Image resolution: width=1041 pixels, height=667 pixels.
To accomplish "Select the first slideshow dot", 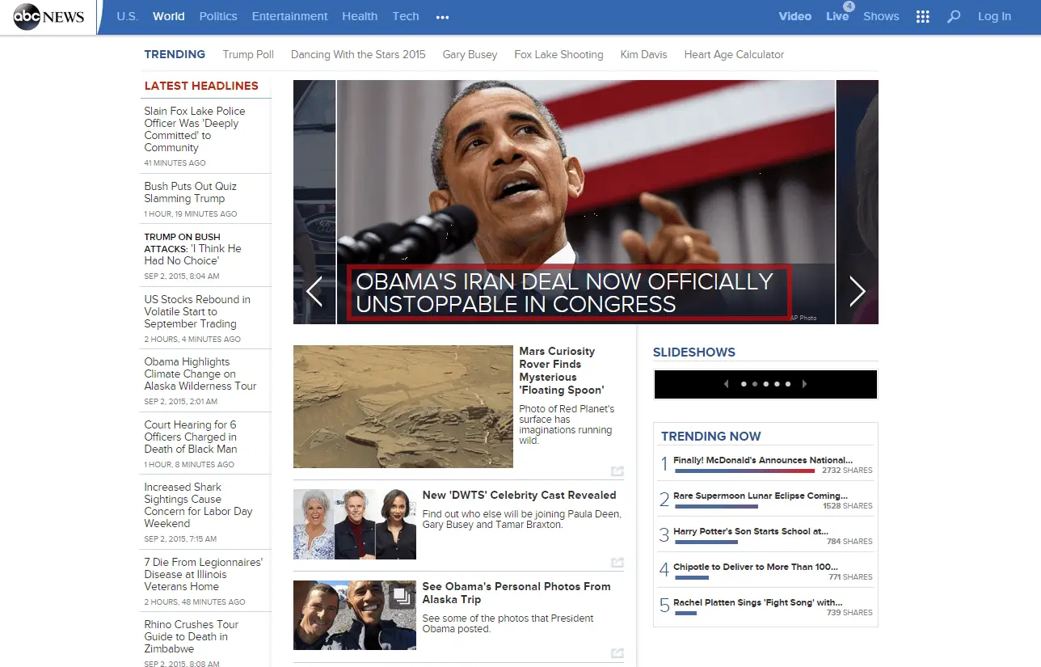I will (744, 384).
